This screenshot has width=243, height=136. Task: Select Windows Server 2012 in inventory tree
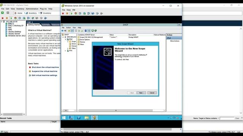point(17,36)
